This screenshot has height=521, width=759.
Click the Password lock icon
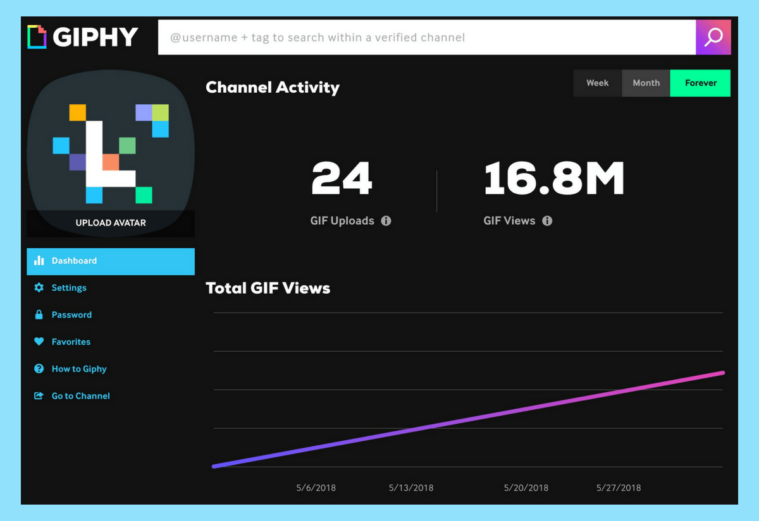point(39,315)
